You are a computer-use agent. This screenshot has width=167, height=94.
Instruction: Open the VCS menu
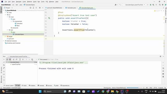click(47, 2)
